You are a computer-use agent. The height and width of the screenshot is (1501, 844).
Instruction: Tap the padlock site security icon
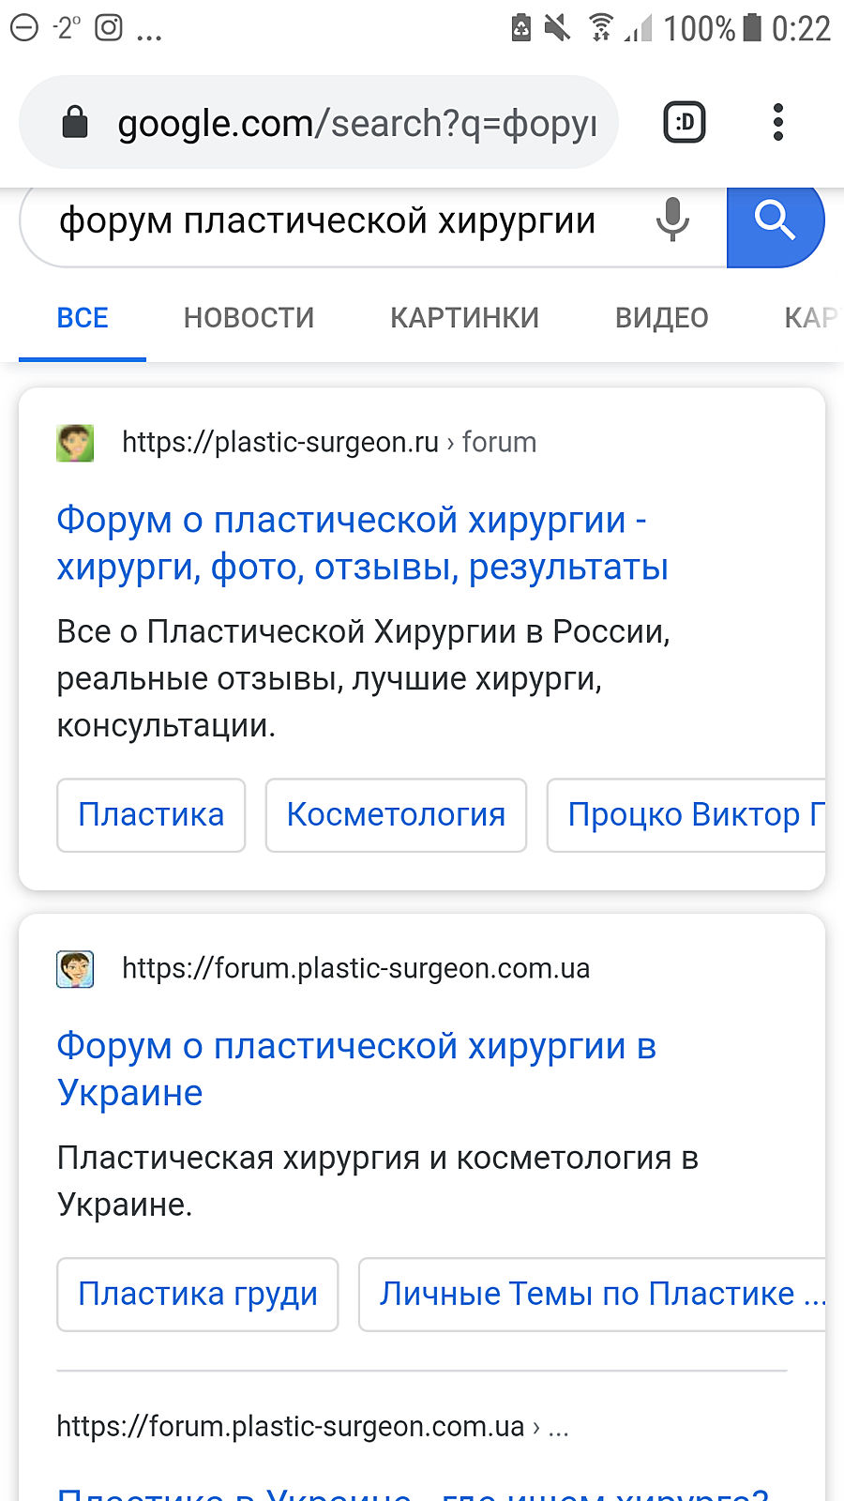click(x=75, y=123)
